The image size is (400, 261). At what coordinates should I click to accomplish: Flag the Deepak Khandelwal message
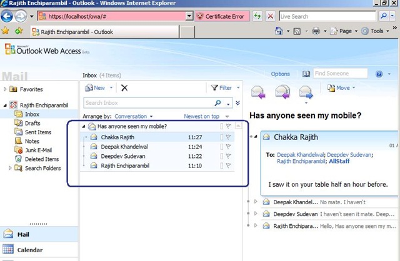(x=228, y=147)
